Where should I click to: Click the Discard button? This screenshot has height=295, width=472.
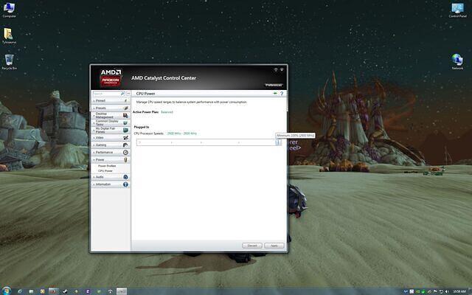(252, 246)
